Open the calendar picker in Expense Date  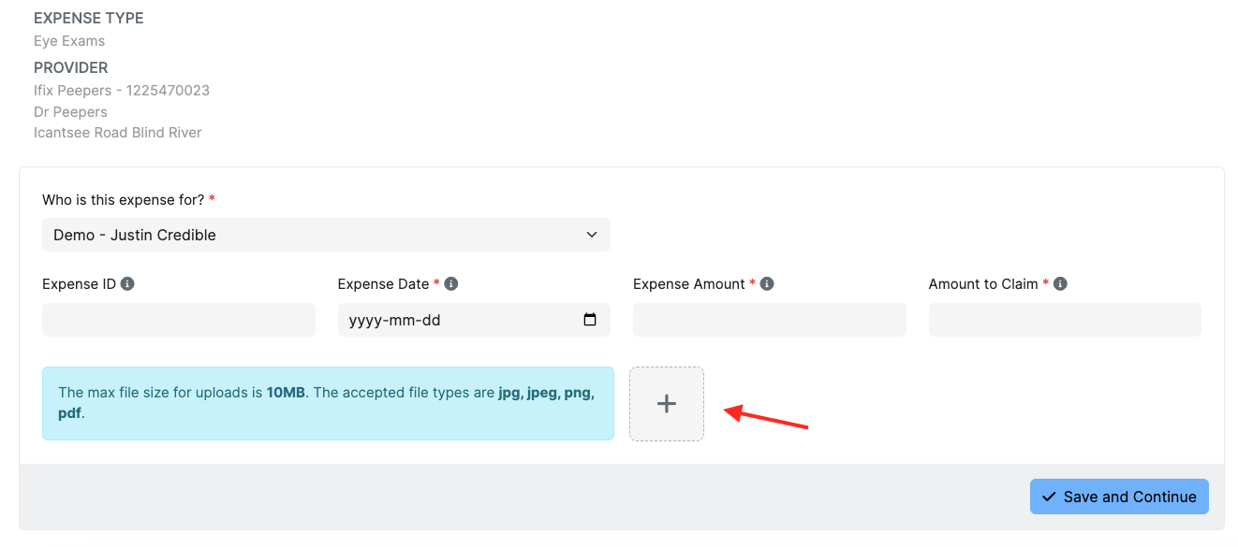590,320
